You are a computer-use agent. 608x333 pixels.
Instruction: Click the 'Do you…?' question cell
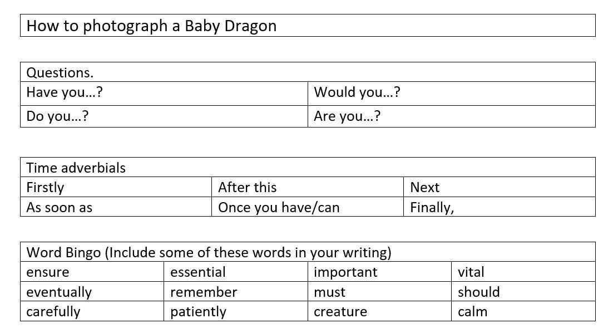click(x=57, y=116)
